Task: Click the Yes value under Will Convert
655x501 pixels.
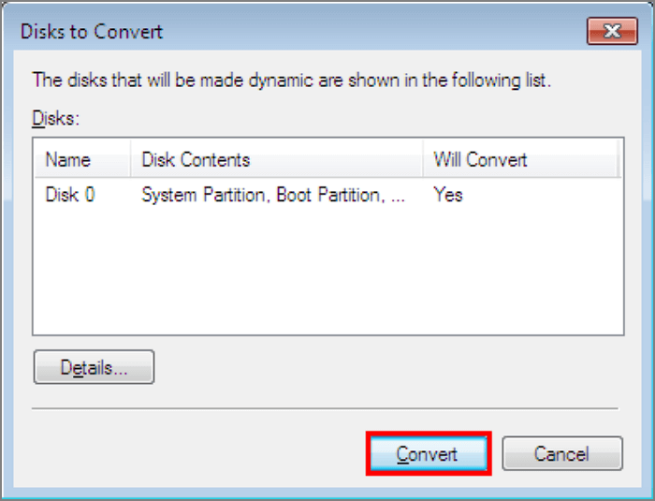Action: 448,196
